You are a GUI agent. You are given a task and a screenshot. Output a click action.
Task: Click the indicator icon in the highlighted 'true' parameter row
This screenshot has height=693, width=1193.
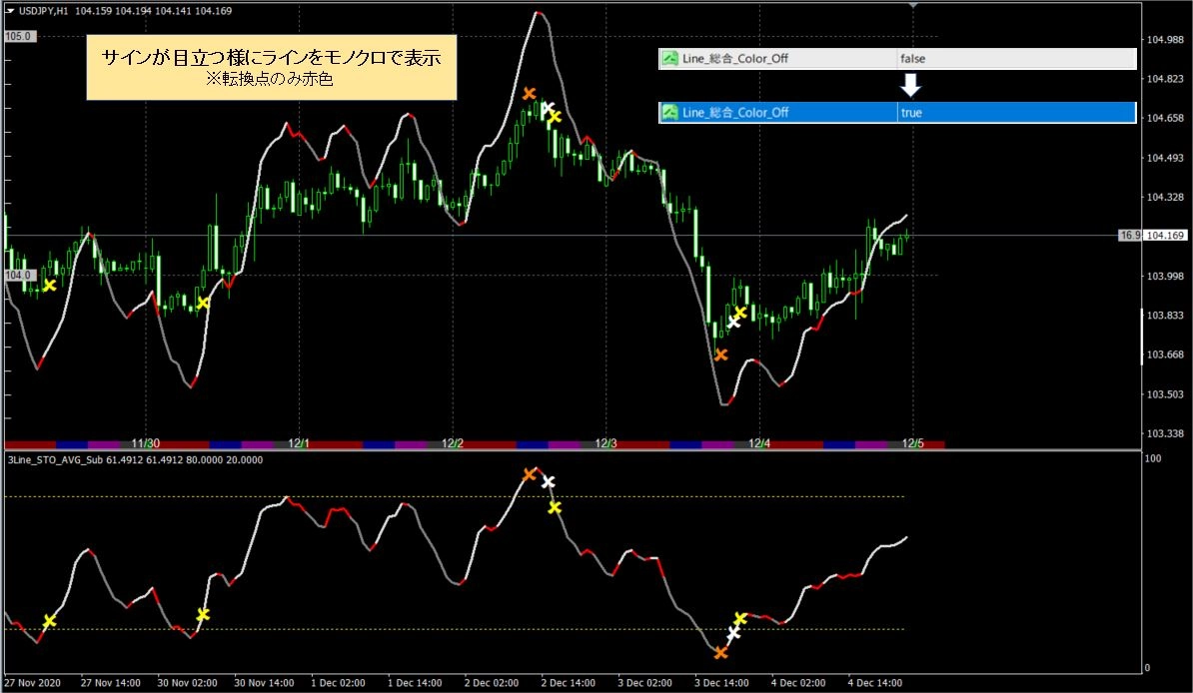pos(669,113)
